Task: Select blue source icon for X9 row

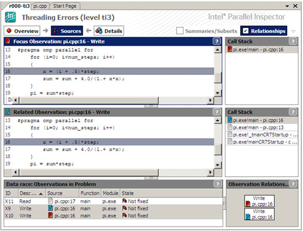Action: click(x=51, y=208)
